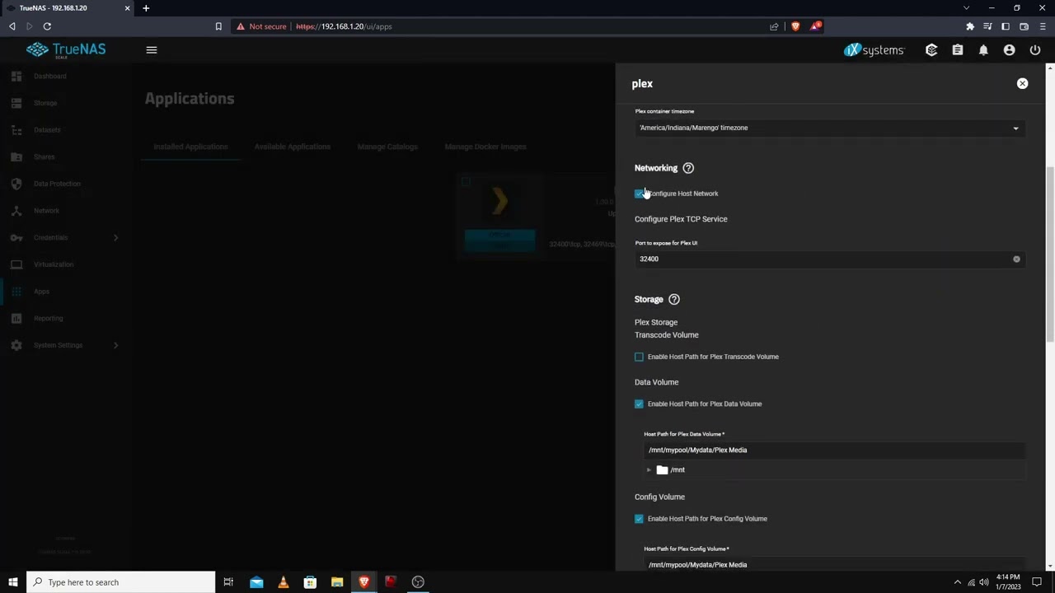
Task: Close the plex settings panel
Action: (1022, 83)
